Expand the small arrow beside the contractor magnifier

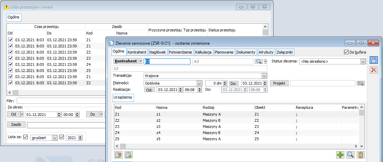click(x=265, y=61)
